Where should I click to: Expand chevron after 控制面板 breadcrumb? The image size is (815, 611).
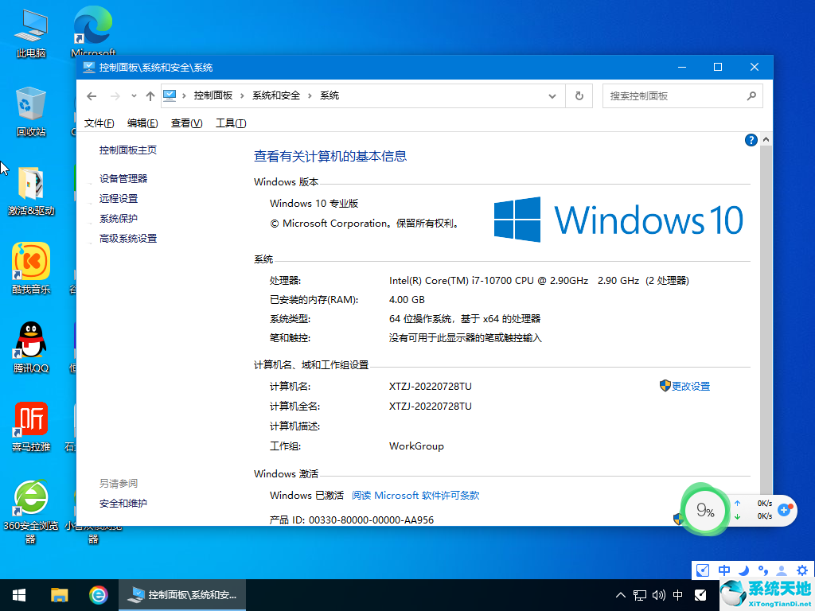tap(242, 95)
